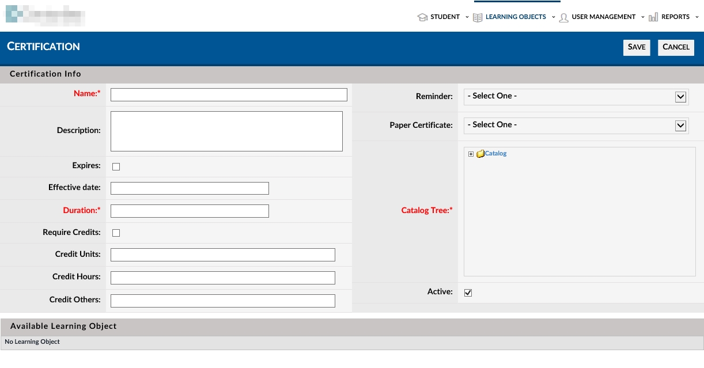Click the yellow Catalog folder icon

[480, 154]
